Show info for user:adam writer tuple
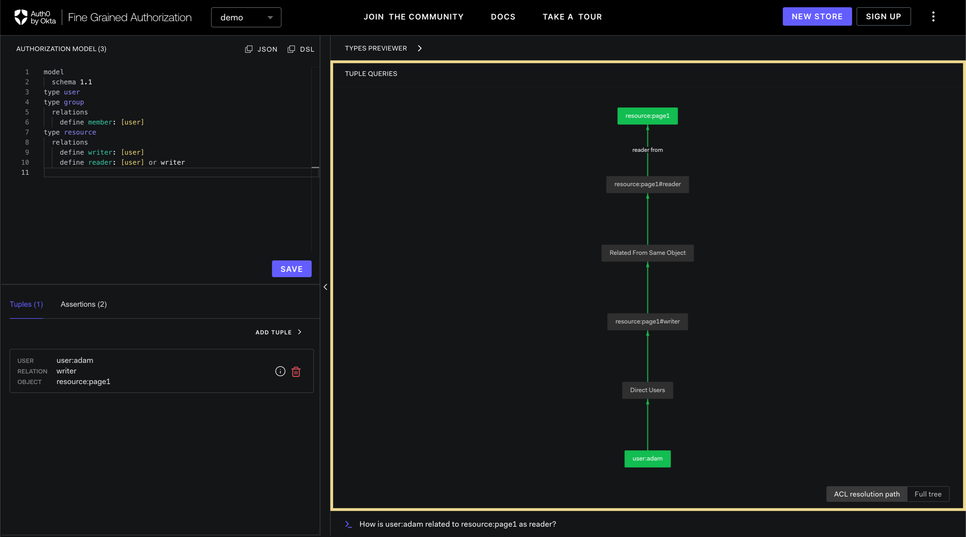The height and width of the screenshot is (537, 966). click(x=280, y=371)
